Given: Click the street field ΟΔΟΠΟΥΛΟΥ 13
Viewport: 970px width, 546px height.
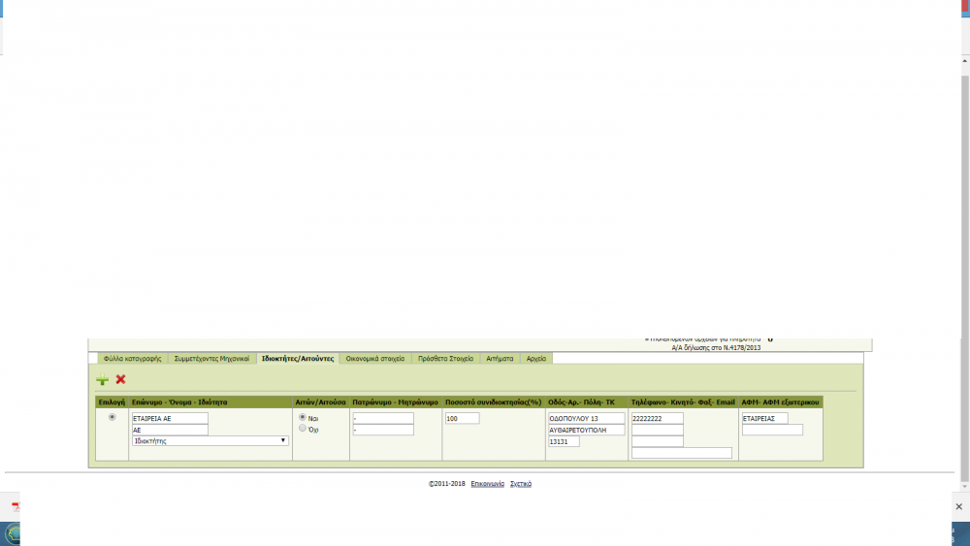Looking at the screenshot, I should point(586,418).
